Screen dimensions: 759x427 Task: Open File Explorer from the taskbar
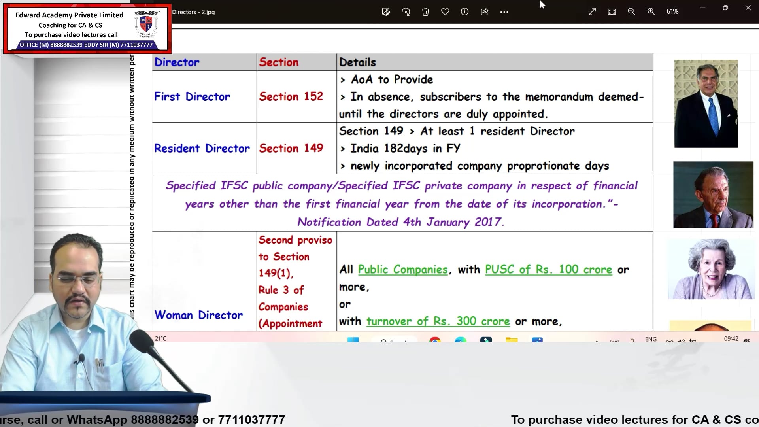coord(512,340)
